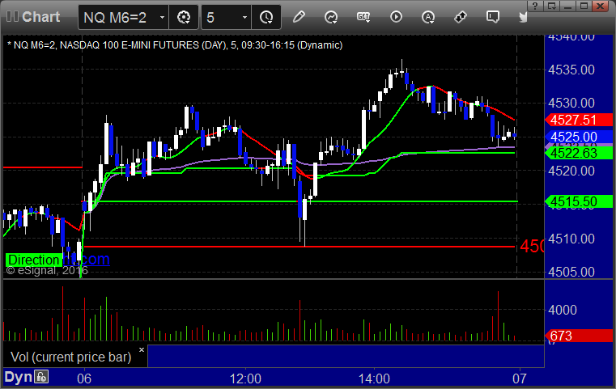Maximize the chart window
Image resolution: width=616 pixels, height=389 pixels.
point(584,6)
